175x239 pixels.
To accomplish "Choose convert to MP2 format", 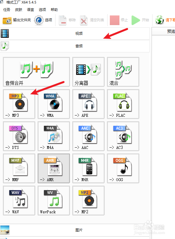I will click(88, 201).
